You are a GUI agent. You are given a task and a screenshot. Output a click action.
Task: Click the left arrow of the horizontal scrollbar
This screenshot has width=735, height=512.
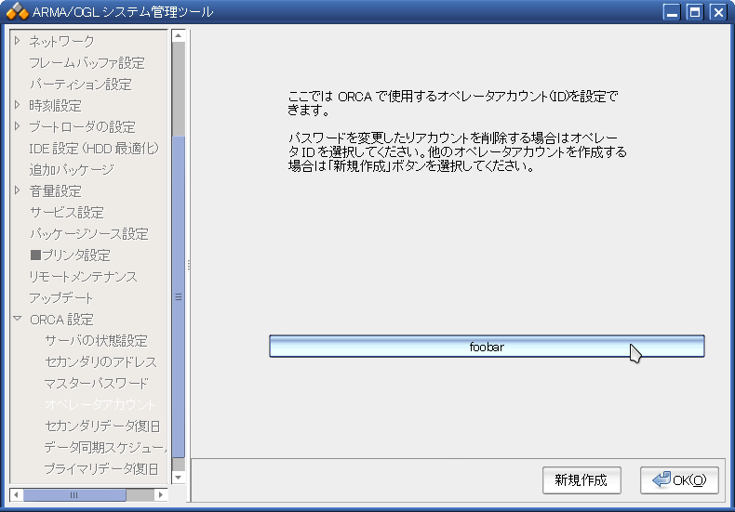(x=16, y=494)
